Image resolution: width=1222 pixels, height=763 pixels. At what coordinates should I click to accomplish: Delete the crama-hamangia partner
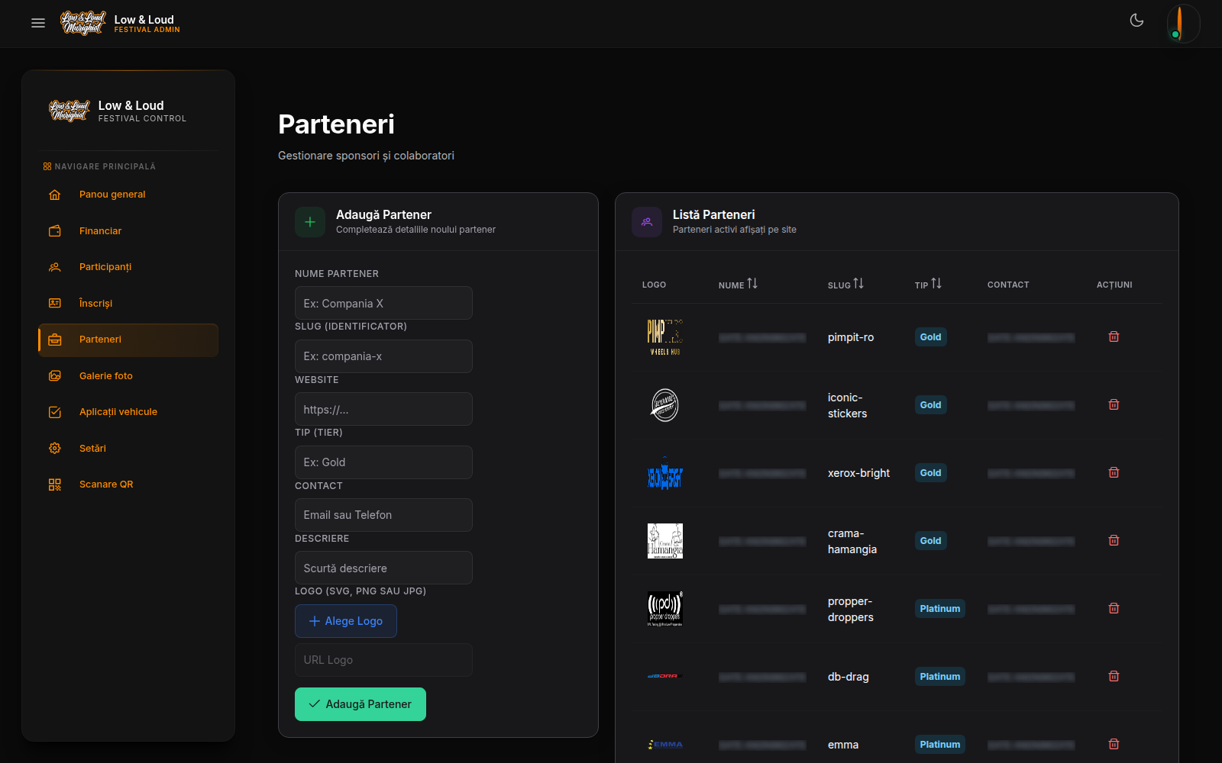click(x=1114, y=540)
